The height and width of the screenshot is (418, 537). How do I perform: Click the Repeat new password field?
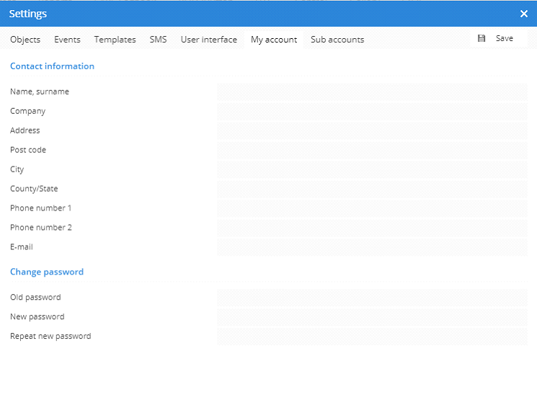point(372,337)
